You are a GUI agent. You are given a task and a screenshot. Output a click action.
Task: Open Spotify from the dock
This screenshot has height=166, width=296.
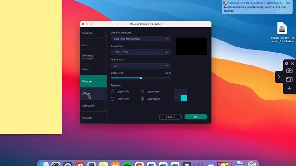pos(128,164)
